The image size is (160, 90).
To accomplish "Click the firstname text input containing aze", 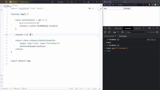I will click(113, 8).
